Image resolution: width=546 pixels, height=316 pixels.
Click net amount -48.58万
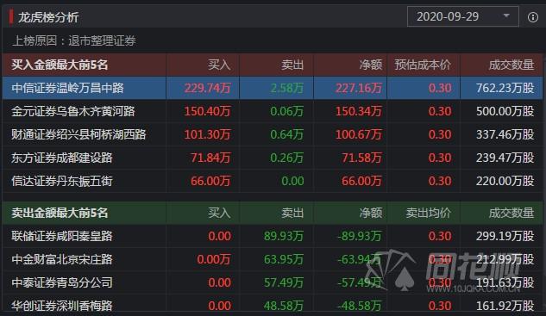[x=360, y=306]
